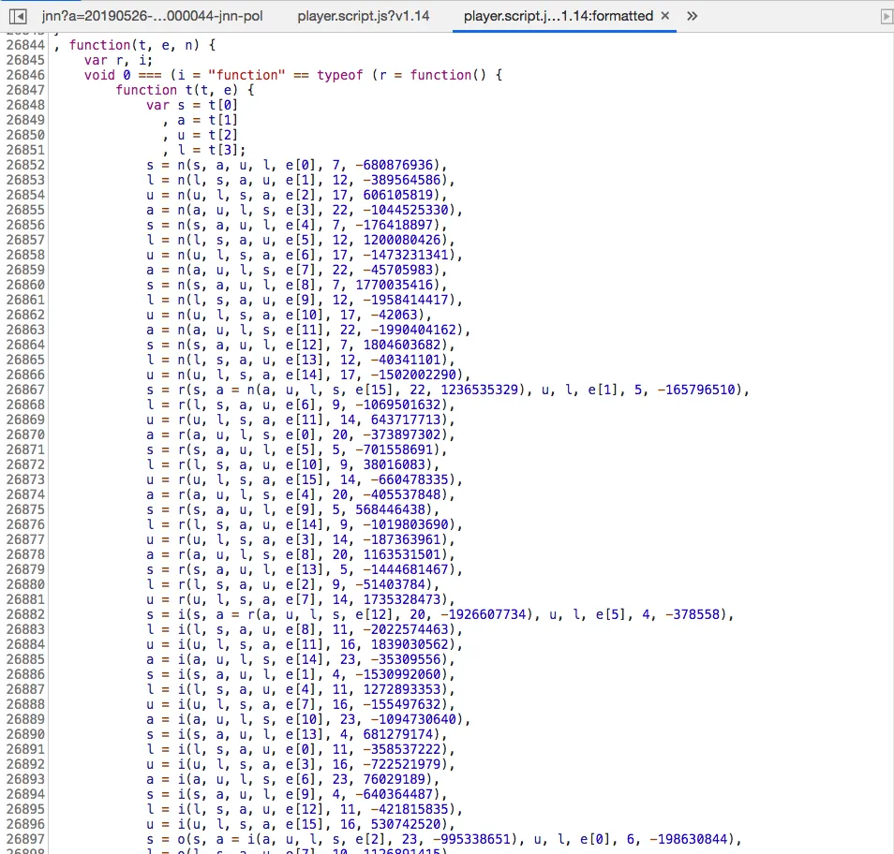The image size is (894, 854).
Task: Click the value 1839030562 on line 26884
Action: tap(410, 644)
